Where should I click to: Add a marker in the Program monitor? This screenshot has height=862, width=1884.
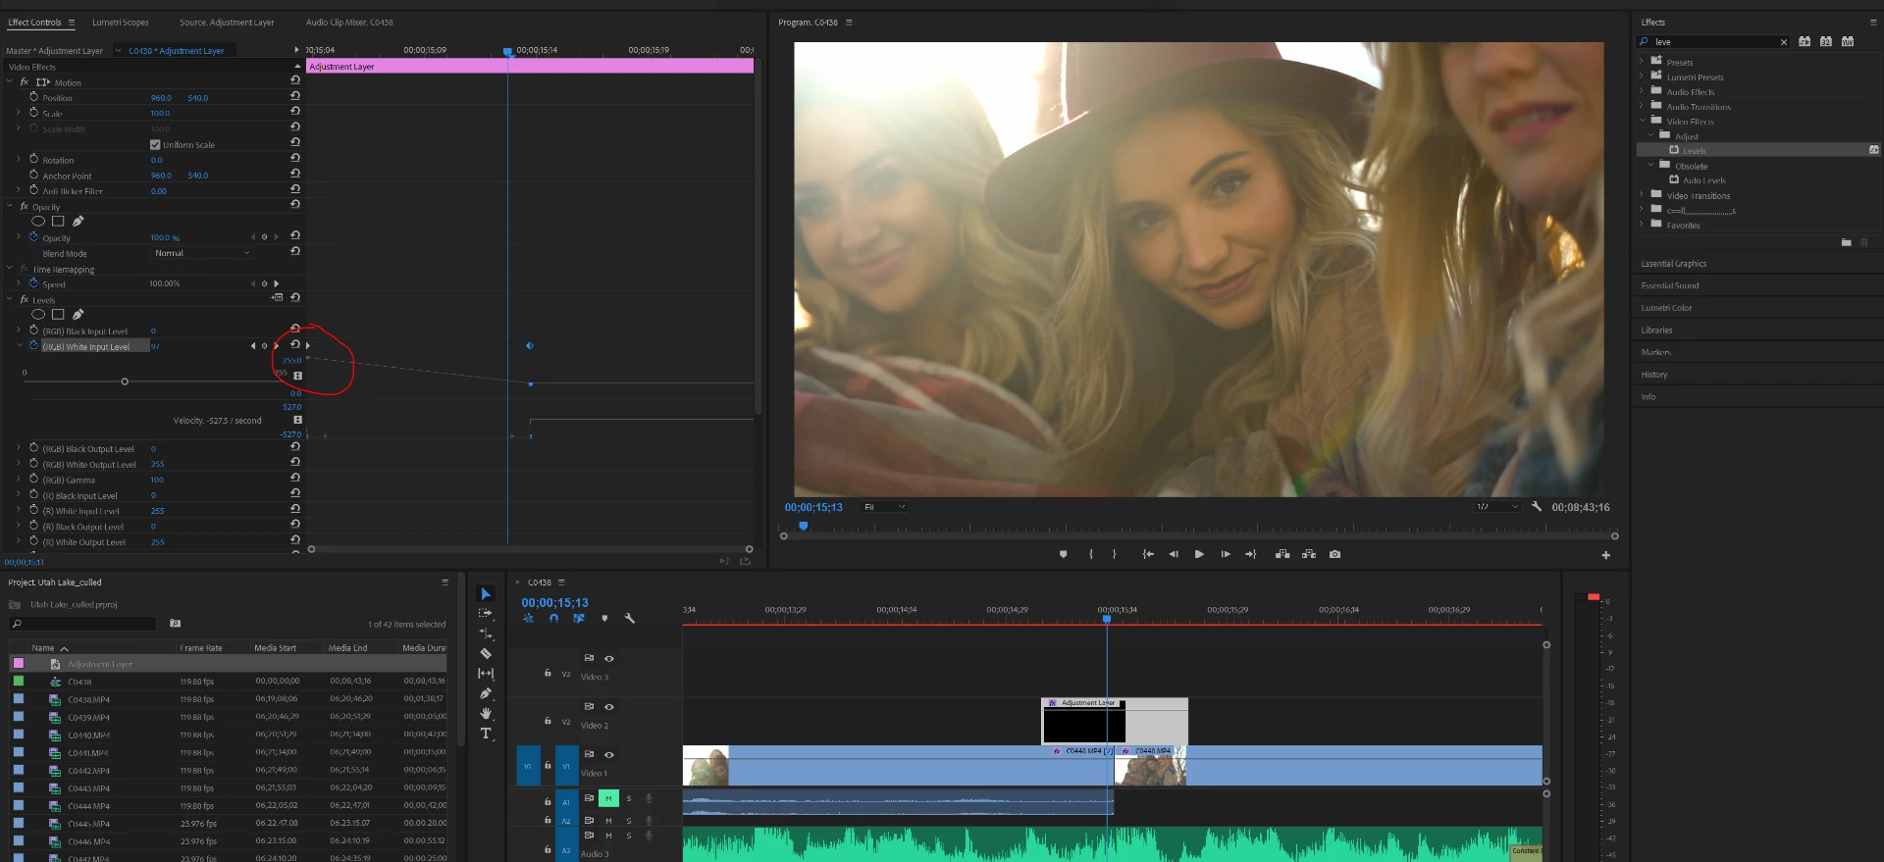(x=1063, y=554)
